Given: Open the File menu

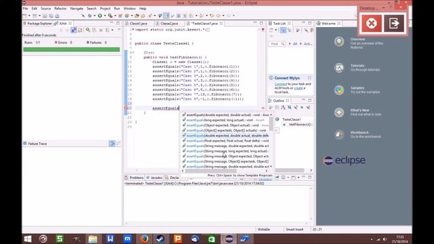Looking at the screenshot, I should 26,9.
